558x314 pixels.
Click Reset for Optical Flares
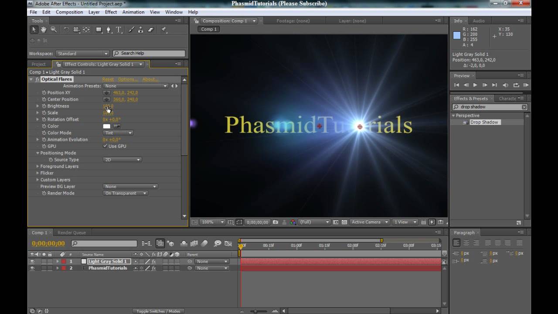click(x=108, y=79)
